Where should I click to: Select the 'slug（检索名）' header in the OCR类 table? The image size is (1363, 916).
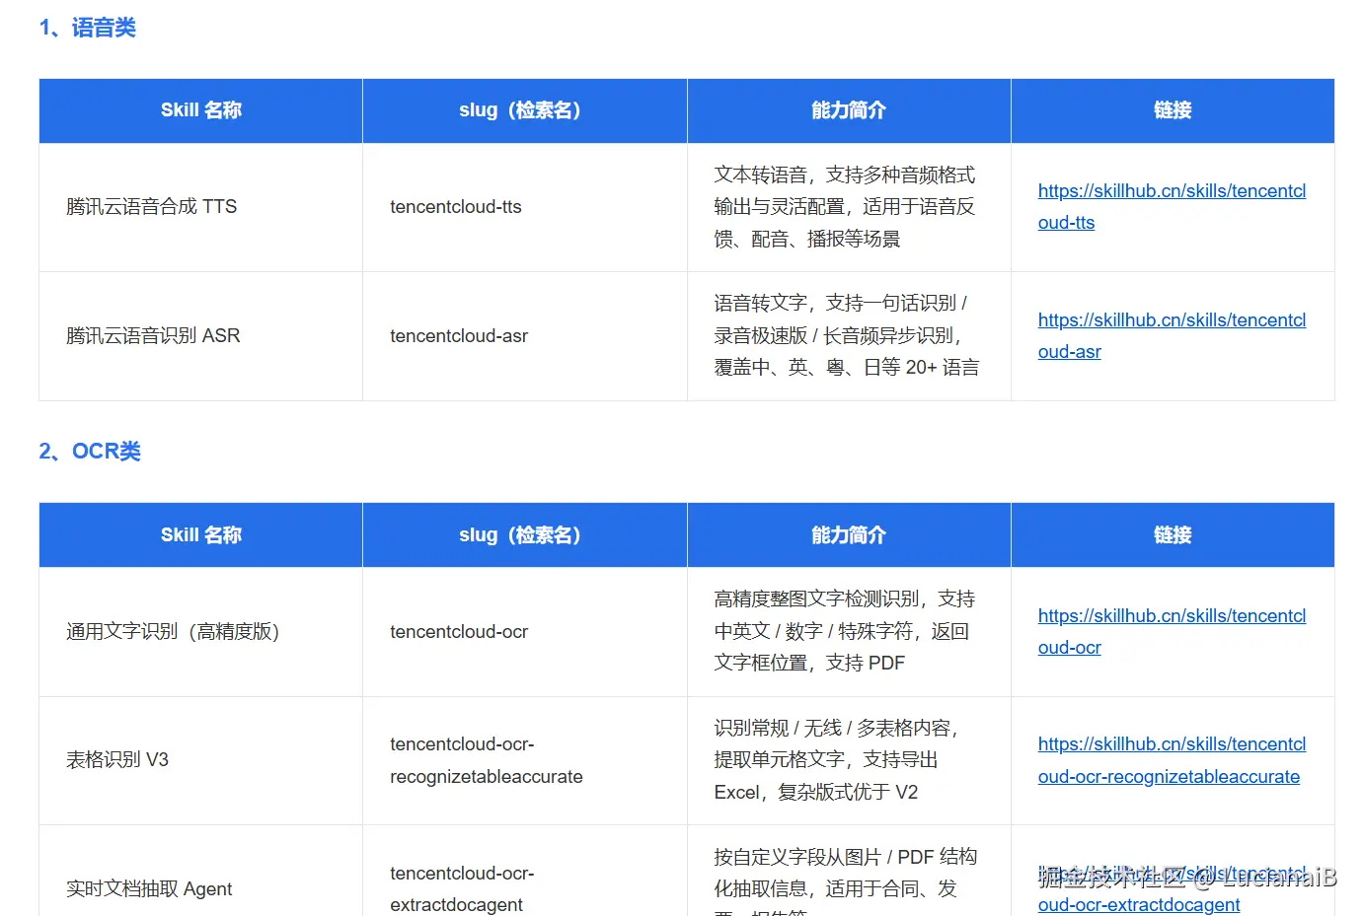coord(525,535)
